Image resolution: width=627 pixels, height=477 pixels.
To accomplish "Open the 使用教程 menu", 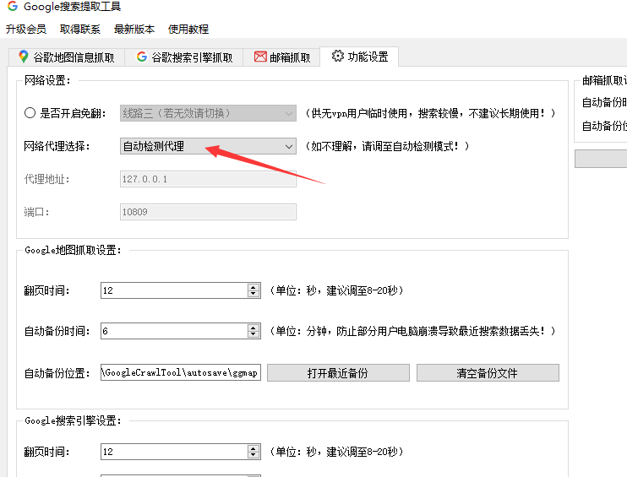I will pos(188,30).
